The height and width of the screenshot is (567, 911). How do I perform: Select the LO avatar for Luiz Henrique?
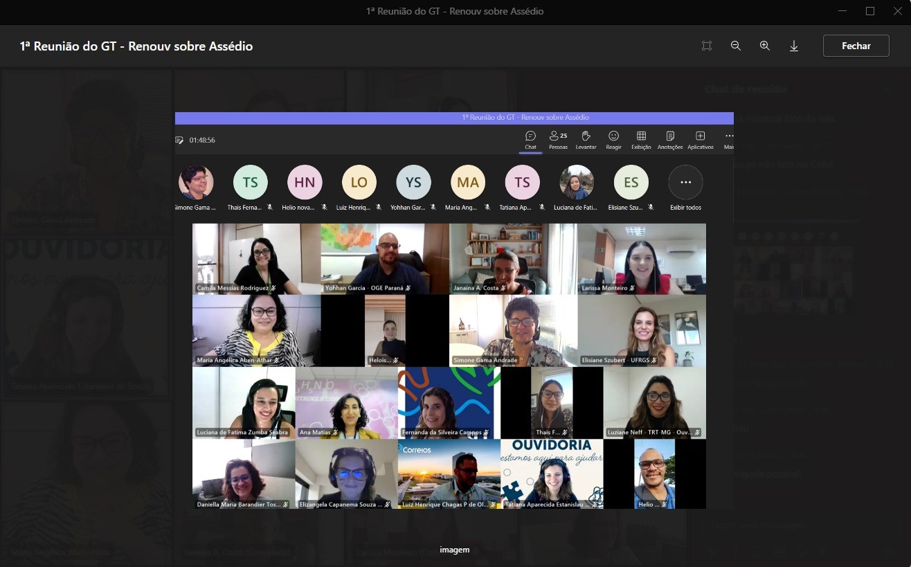pyautogui.click(x=359, y=183)
